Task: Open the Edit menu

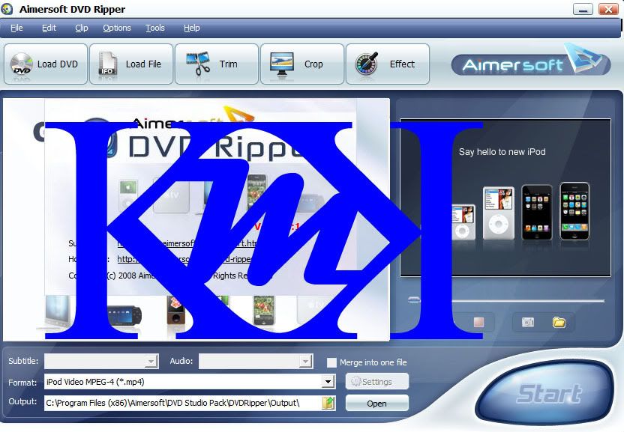Action: pyautogui.click(x=49, y=28)
